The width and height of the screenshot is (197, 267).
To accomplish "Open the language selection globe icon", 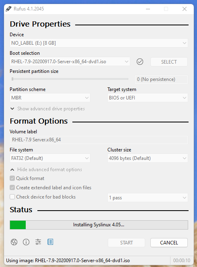I will (14, 242).
